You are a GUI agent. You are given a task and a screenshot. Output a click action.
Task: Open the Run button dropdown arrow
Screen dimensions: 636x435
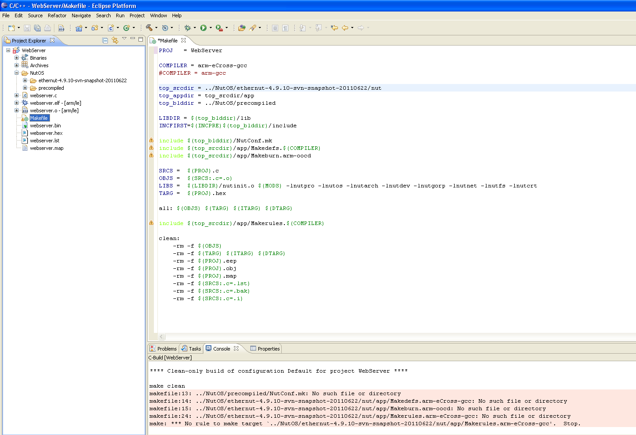tap(211, 28)
